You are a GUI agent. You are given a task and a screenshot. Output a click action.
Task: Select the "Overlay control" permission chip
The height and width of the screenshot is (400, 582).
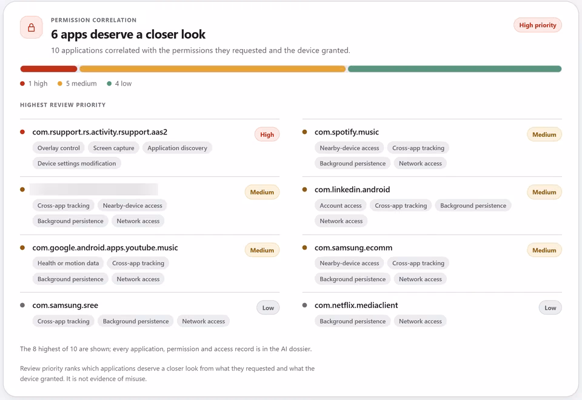tap(59, 148)
